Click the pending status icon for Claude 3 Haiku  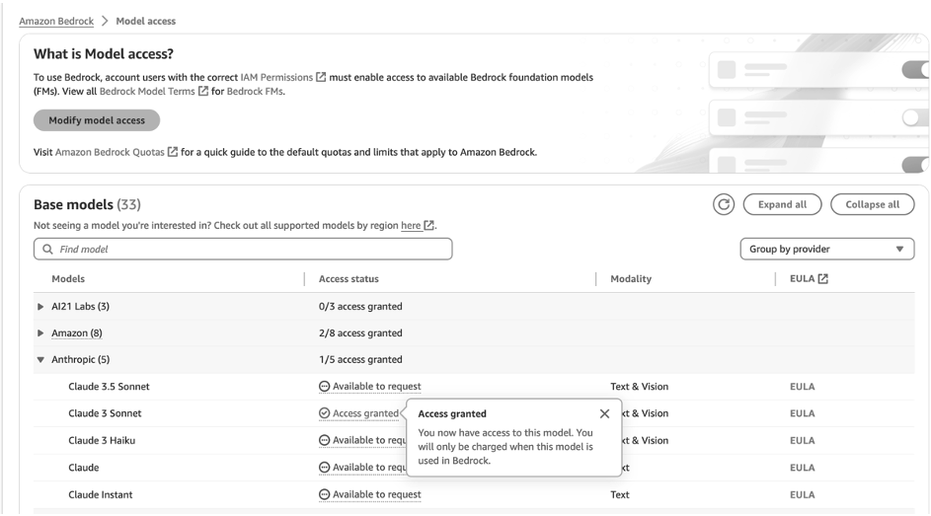[x=324, y=440]
